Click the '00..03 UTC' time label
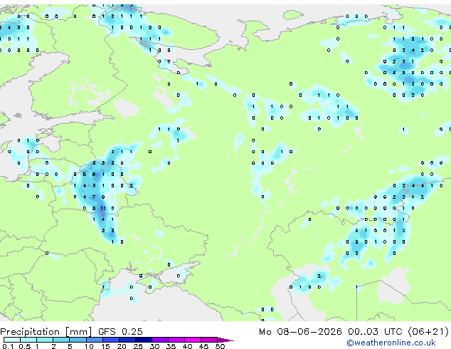451x349 pixels. pos(375,332)
